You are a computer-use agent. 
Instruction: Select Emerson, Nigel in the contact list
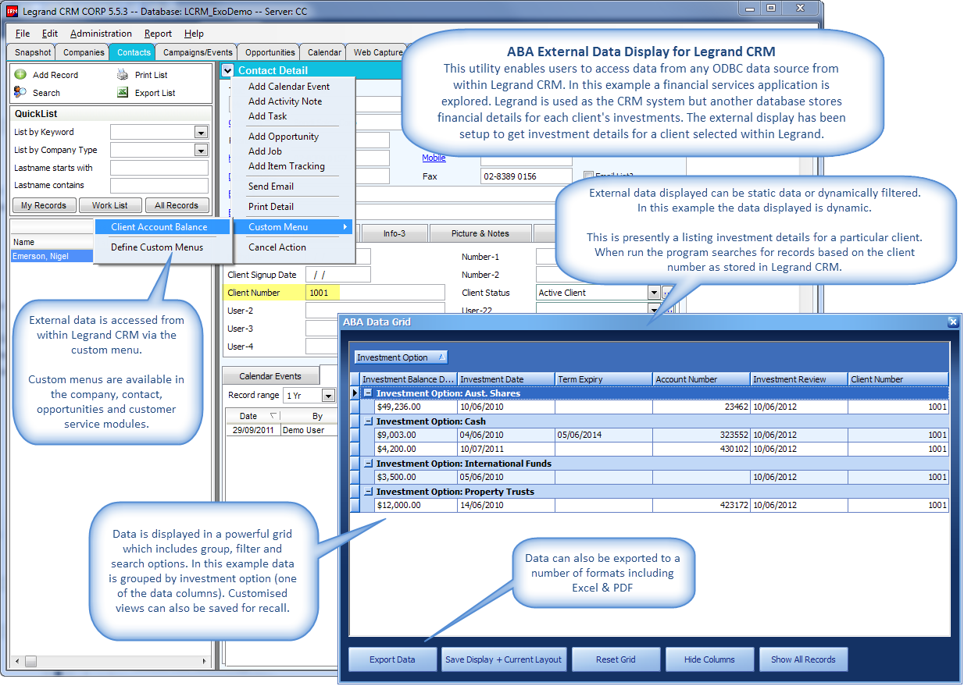tap(52, 256)
